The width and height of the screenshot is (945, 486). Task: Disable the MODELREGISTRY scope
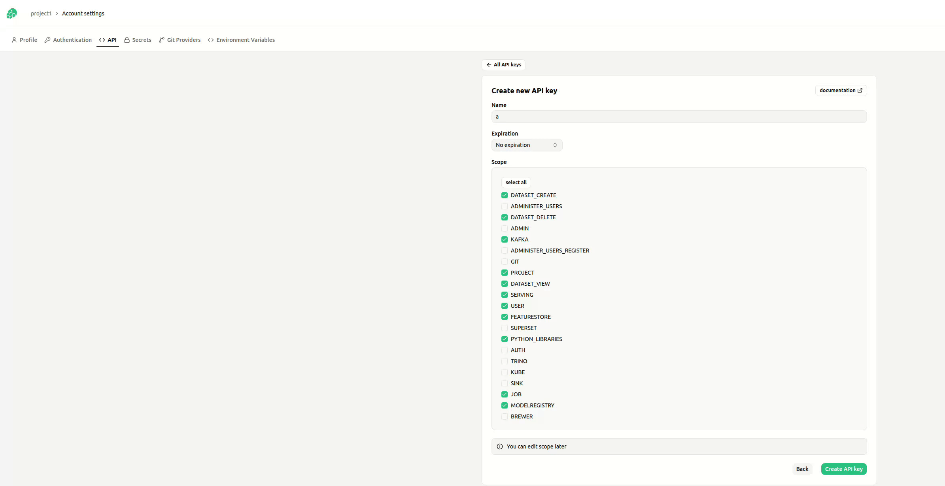(505, 405)
